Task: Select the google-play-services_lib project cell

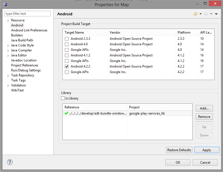Action: (147, 113)
